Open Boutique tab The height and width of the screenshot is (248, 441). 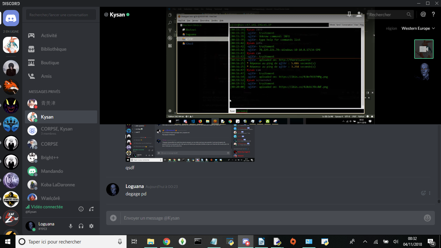pyautogui.click(x=61, y=63)
